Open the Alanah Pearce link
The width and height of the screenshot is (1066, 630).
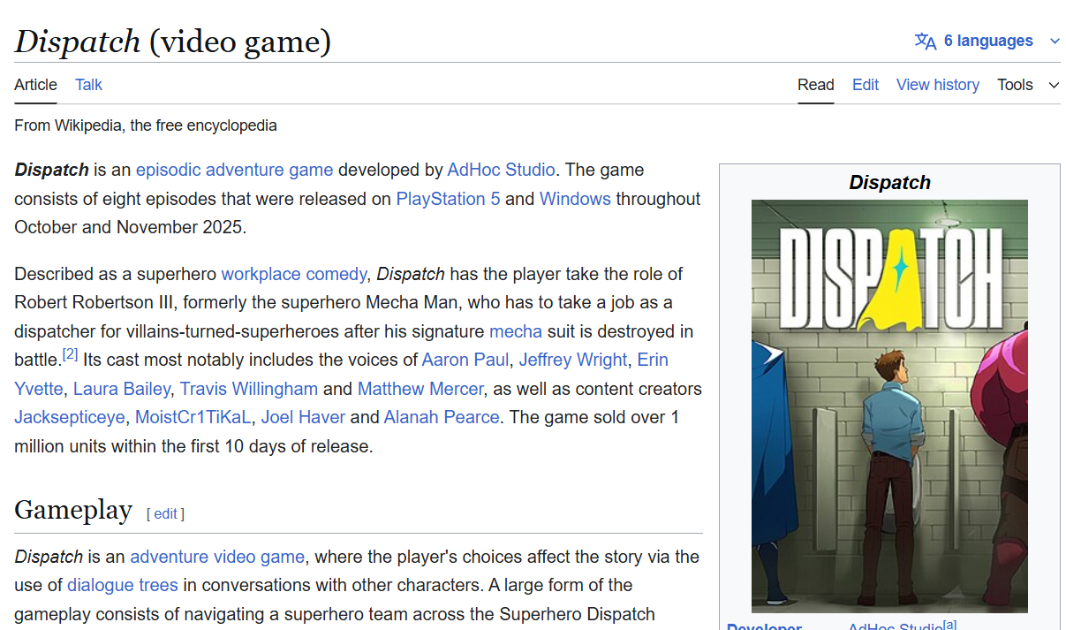442,417
